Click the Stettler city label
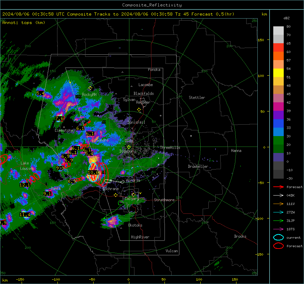This screenshot has width=304, height=284. click(197, 98)
